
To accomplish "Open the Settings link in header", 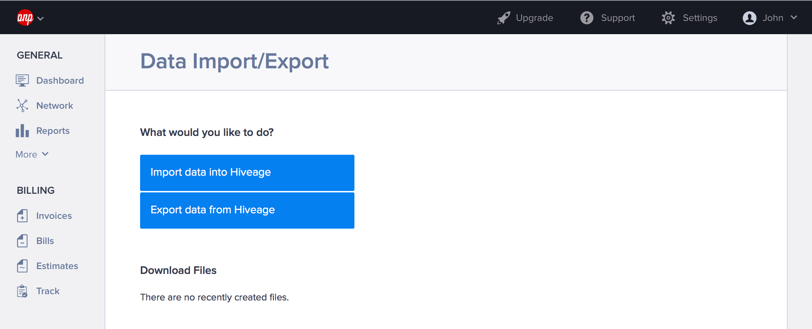I will click(x=700, y=18).
